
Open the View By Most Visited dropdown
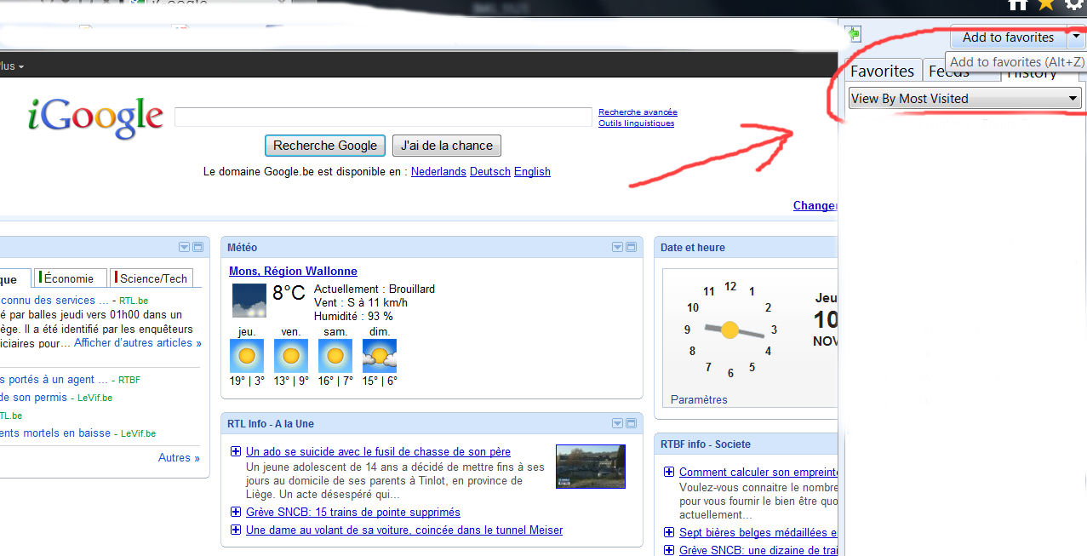tap(965, 98)
